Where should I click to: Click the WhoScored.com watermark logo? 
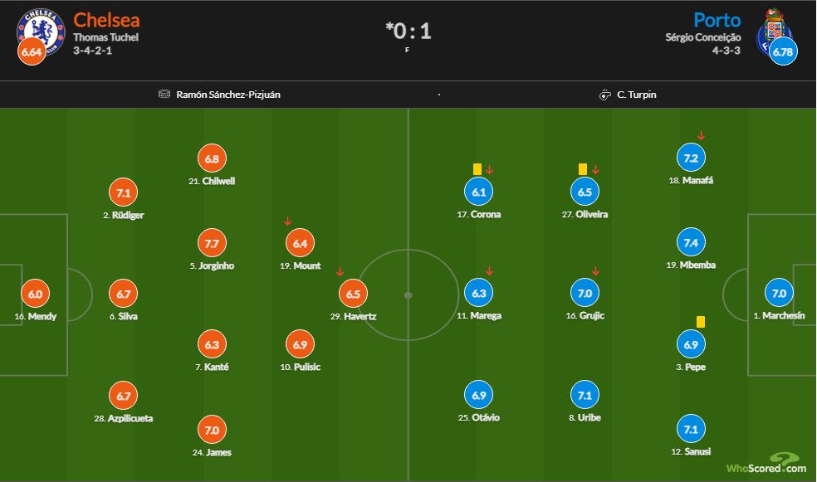[x=766, y=463]
